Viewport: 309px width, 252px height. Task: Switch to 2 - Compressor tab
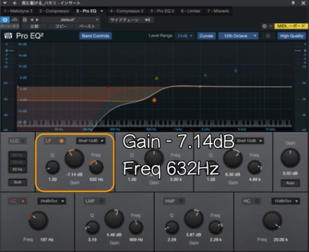pos(54,11)
